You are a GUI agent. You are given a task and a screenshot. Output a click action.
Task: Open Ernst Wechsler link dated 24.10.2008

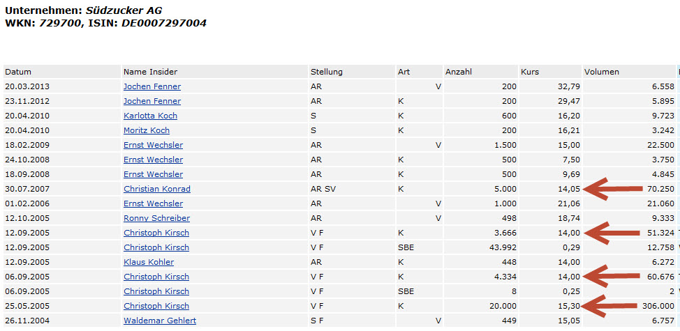pyautogui.click(x=153, y=160)
